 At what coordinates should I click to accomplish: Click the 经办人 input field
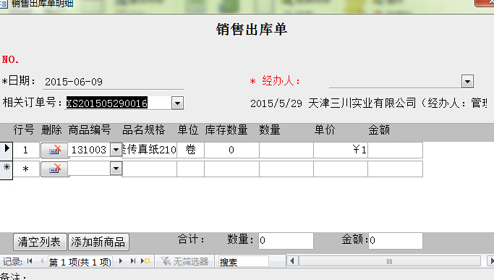click(395, 81)
